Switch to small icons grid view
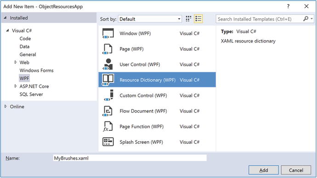Screen dimensions: 317x178 (188, 19)
